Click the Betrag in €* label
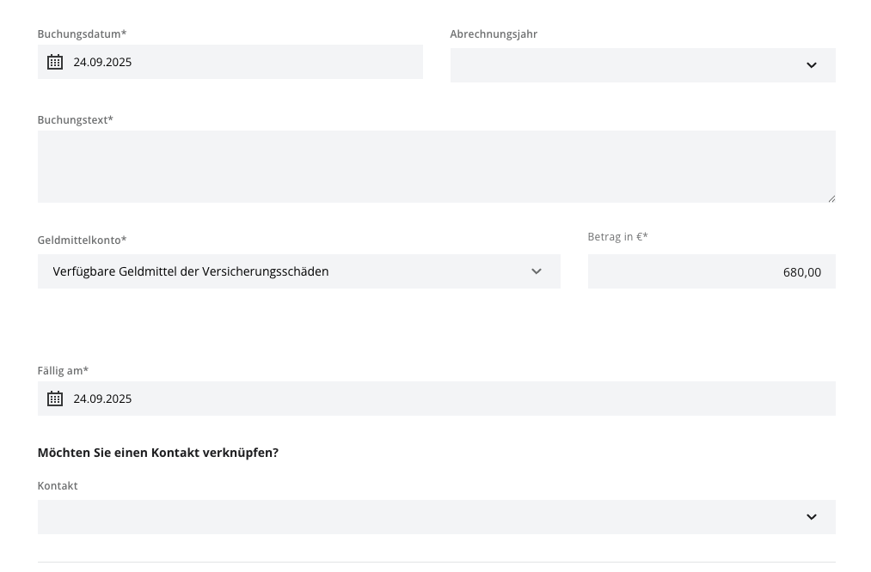The width and height of the screenshot is (871, 572). 617,237
